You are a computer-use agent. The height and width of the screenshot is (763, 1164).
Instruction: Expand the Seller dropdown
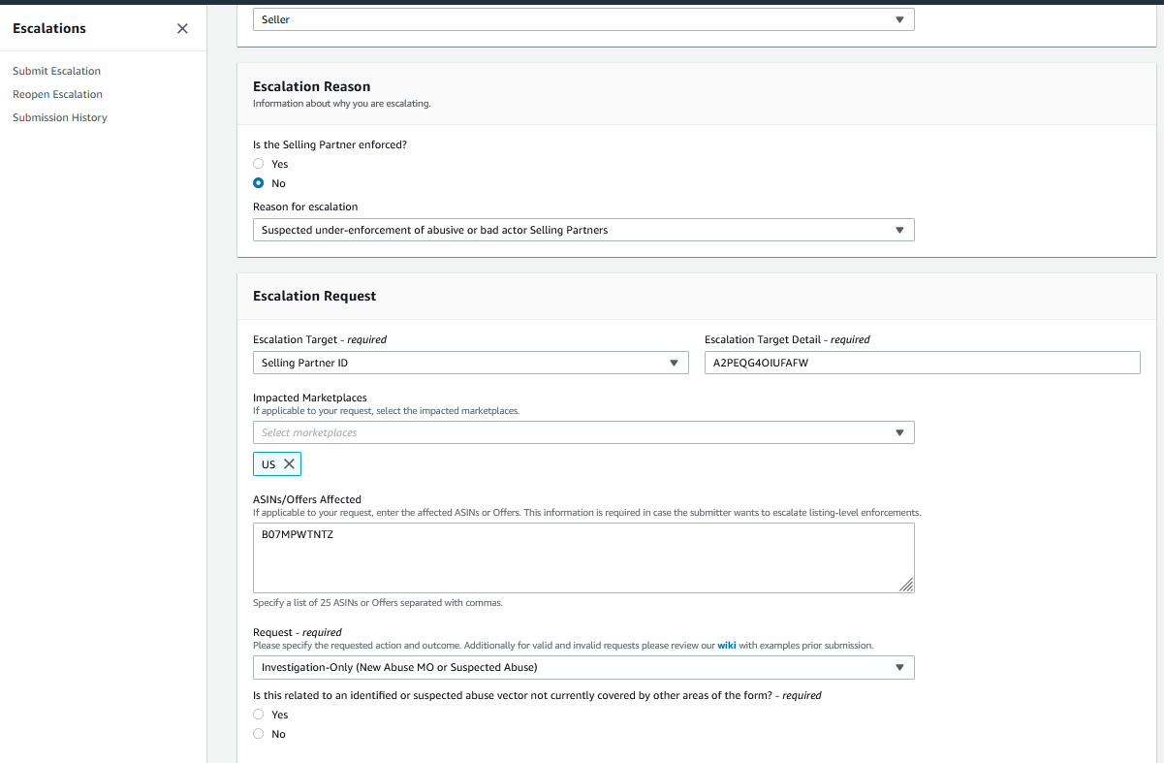pyautogui.click(x=582, y=19)
